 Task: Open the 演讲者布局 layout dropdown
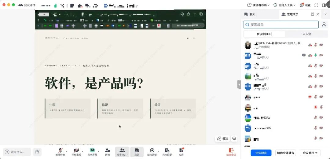[x=258, y=5]
